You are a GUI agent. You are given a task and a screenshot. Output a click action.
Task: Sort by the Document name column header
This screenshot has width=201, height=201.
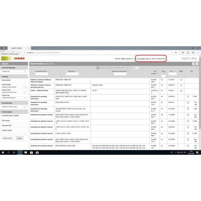coord(41,72)
